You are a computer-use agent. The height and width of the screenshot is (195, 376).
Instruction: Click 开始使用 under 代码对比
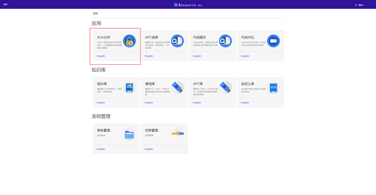coord(245,56)
